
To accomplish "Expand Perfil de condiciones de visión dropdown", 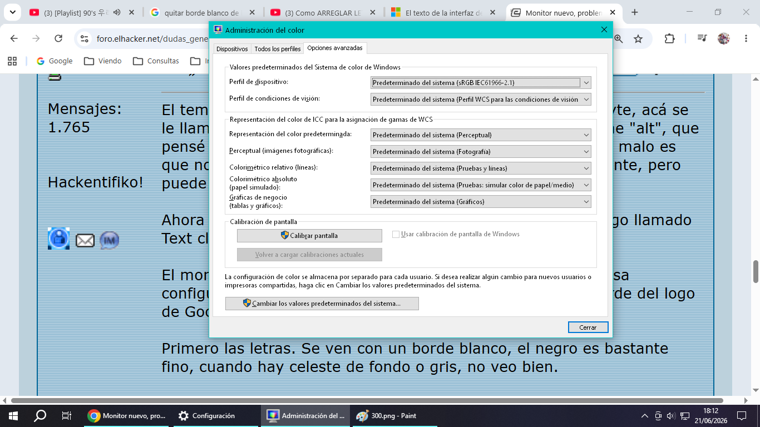I will [481, 100].
